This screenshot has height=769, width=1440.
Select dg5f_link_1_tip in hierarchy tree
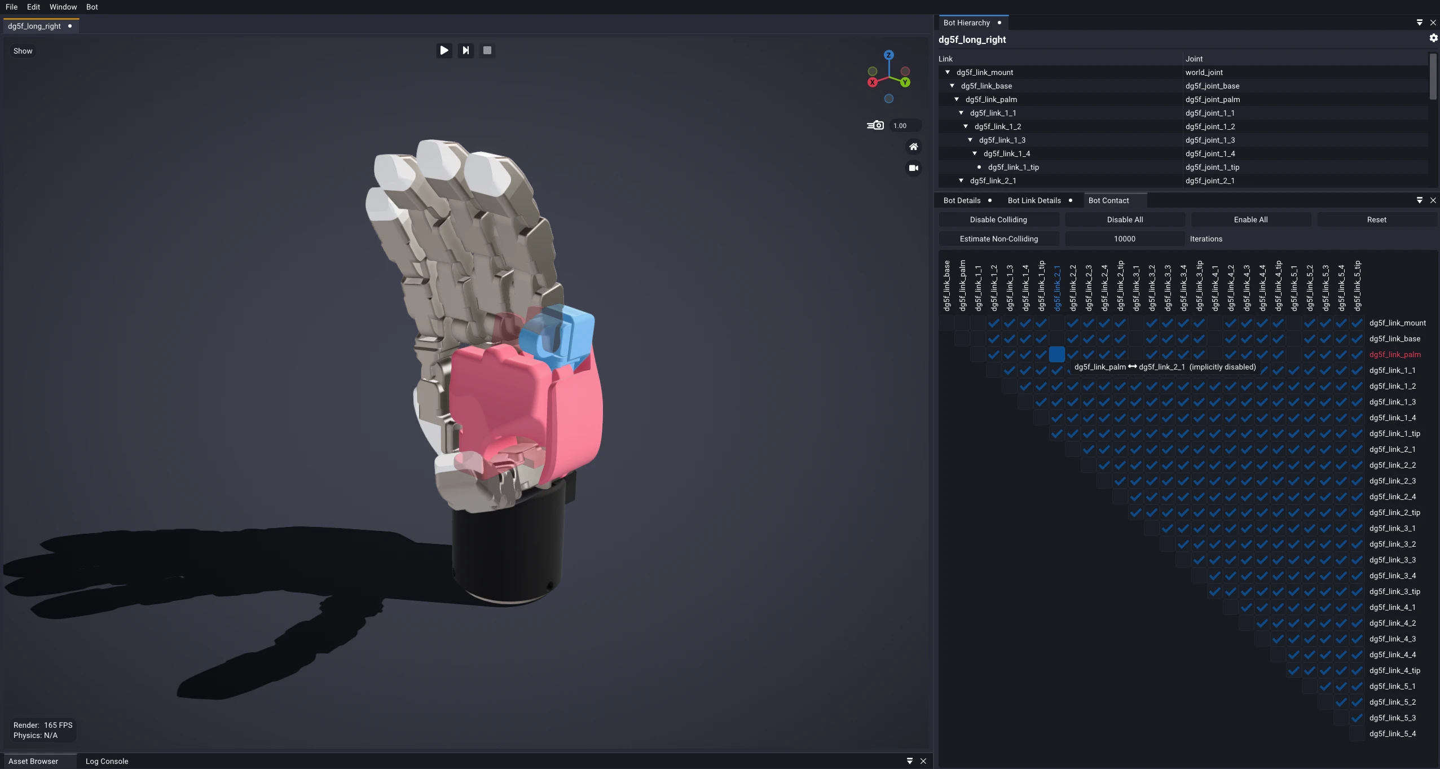1013,167
